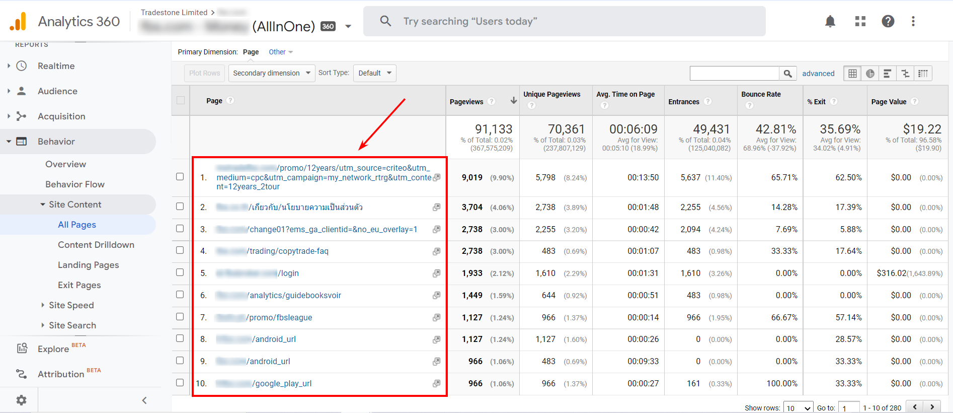Open the three-dot more options menu
The height and width of the screenshot is (413, 953).
(913, 21)
